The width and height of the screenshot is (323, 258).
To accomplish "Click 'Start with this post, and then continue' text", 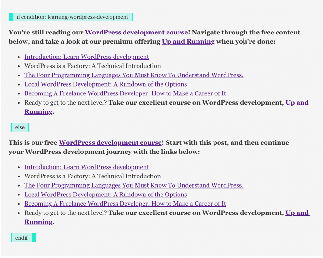I will click(227, 142).
